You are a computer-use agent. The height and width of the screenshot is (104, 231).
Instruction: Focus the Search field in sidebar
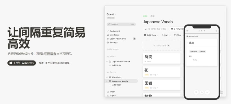121,24
